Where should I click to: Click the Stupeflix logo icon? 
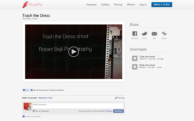tap(26, 5)
